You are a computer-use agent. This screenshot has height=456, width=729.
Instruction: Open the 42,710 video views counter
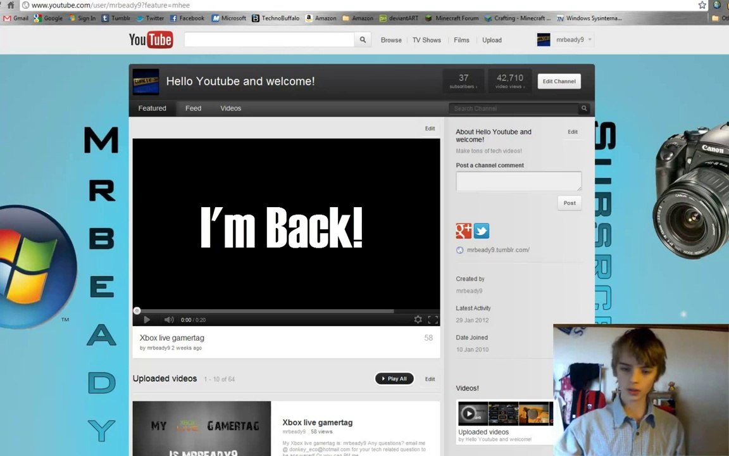pos(509,81)
